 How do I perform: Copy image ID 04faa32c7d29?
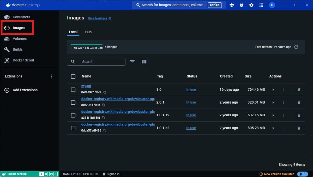tap(105, 92)
